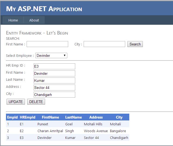Select the Chandigarh cell in the table
173x146 pixels.
tap(119, 138)
